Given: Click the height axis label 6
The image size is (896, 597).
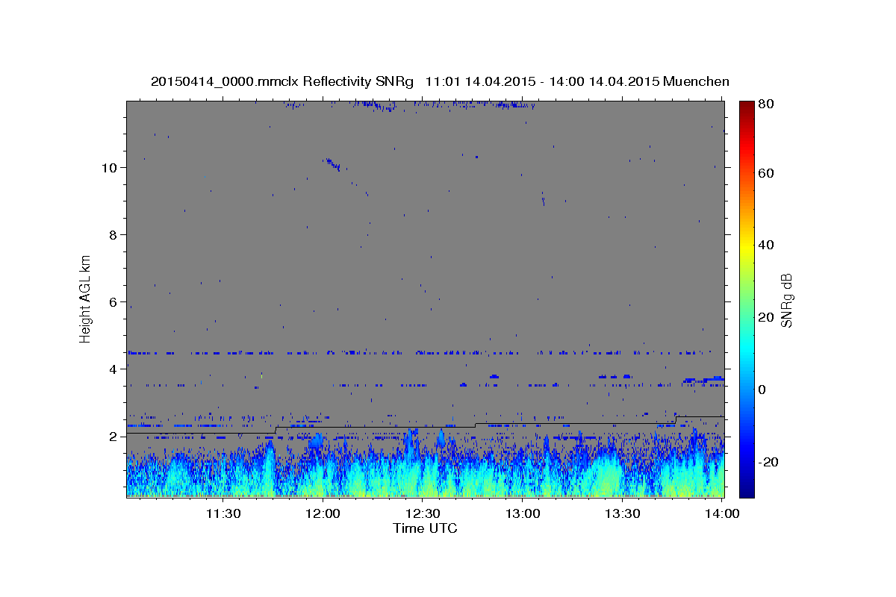Looking at the screenshot, I should pyautogui.click(x=113, y=302).
